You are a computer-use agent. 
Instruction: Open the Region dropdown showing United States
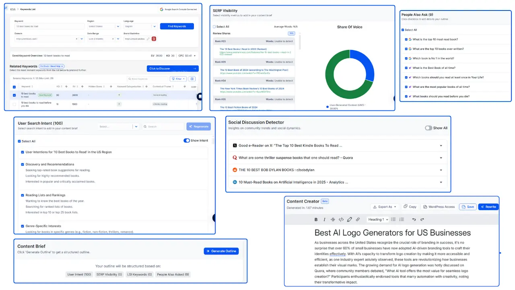pos(105,26)
